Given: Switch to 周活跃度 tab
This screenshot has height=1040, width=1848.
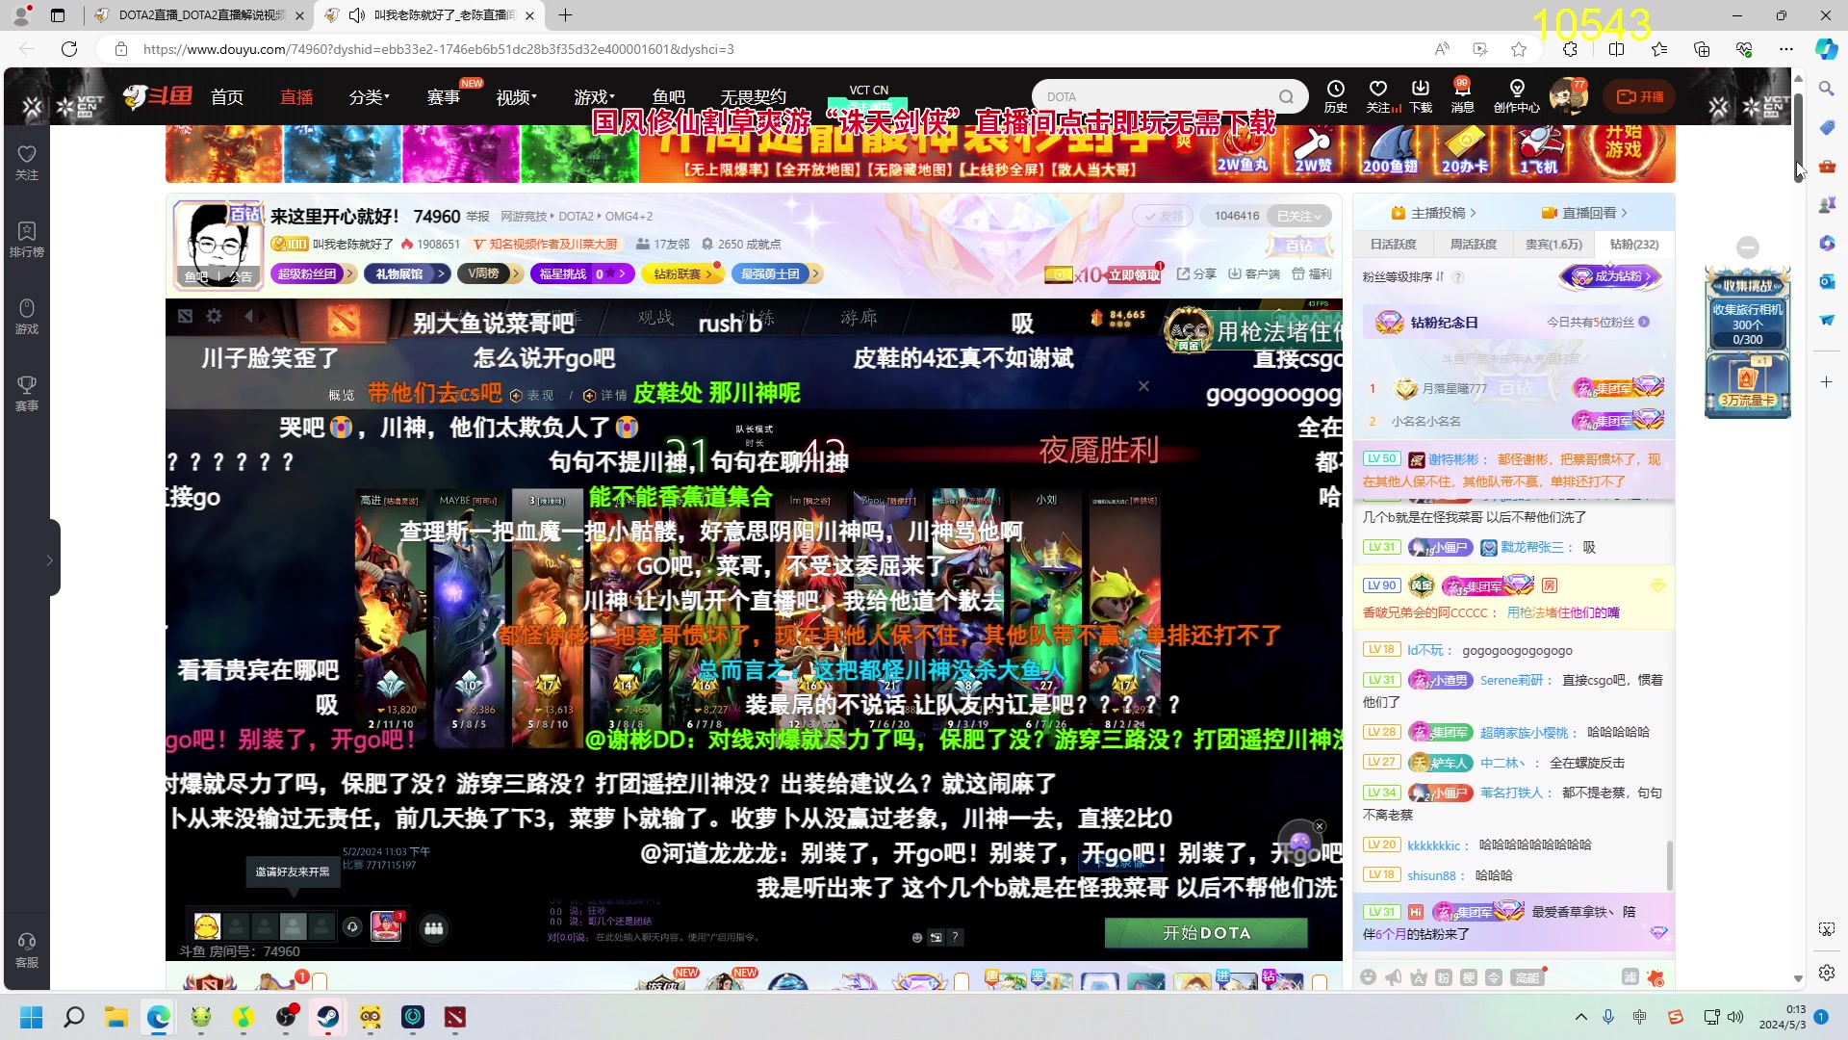Looking at the screenshot, I should 1473,245.
